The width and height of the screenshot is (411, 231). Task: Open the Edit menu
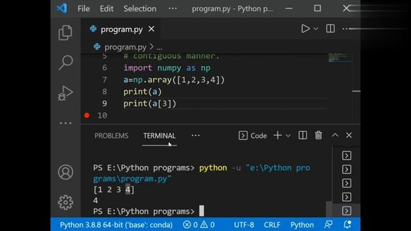pos(107,8)
